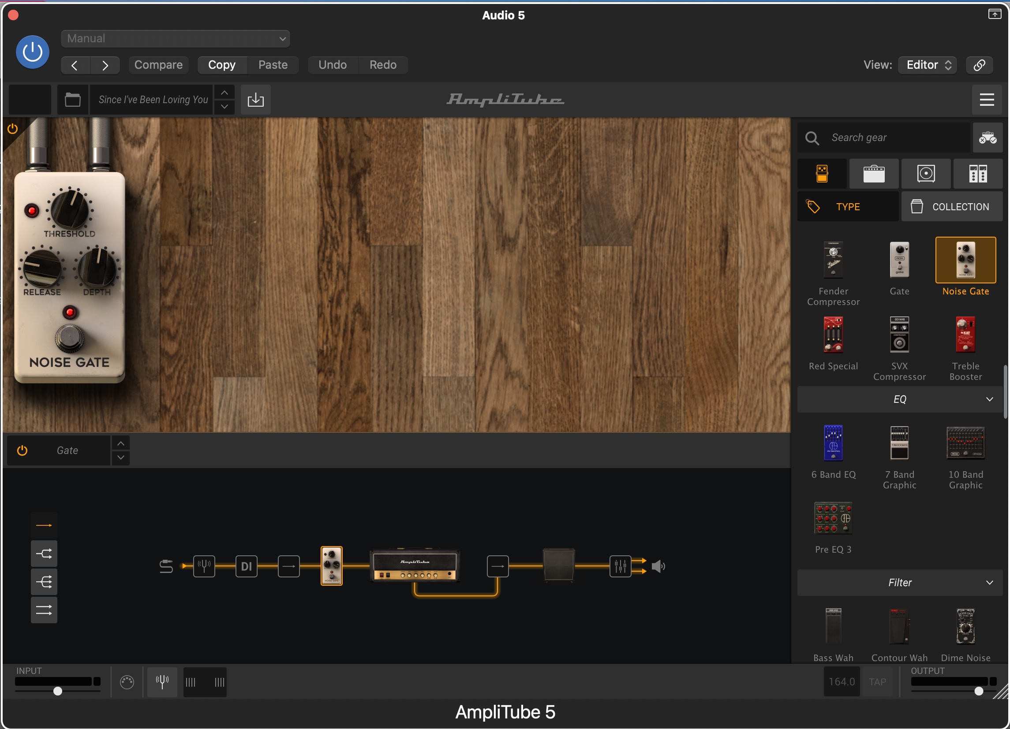Toggle the Noise Gate pedal power icon

coord(12,129)
